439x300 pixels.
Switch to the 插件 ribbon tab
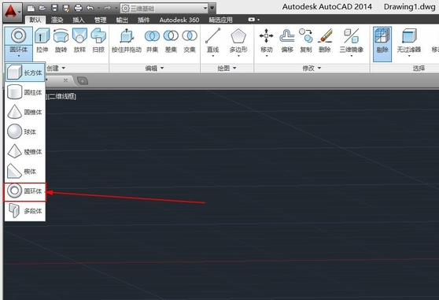[x=144, y=20]
